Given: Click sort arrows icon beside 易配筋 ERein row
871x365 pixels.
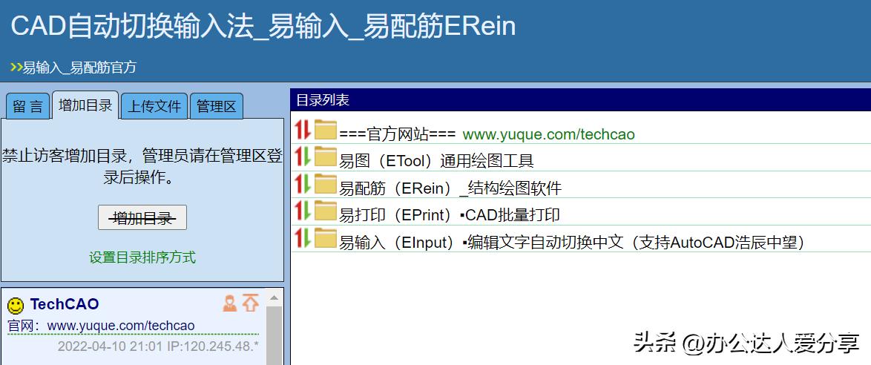Looking at the screenshot, I should [303, 183].
